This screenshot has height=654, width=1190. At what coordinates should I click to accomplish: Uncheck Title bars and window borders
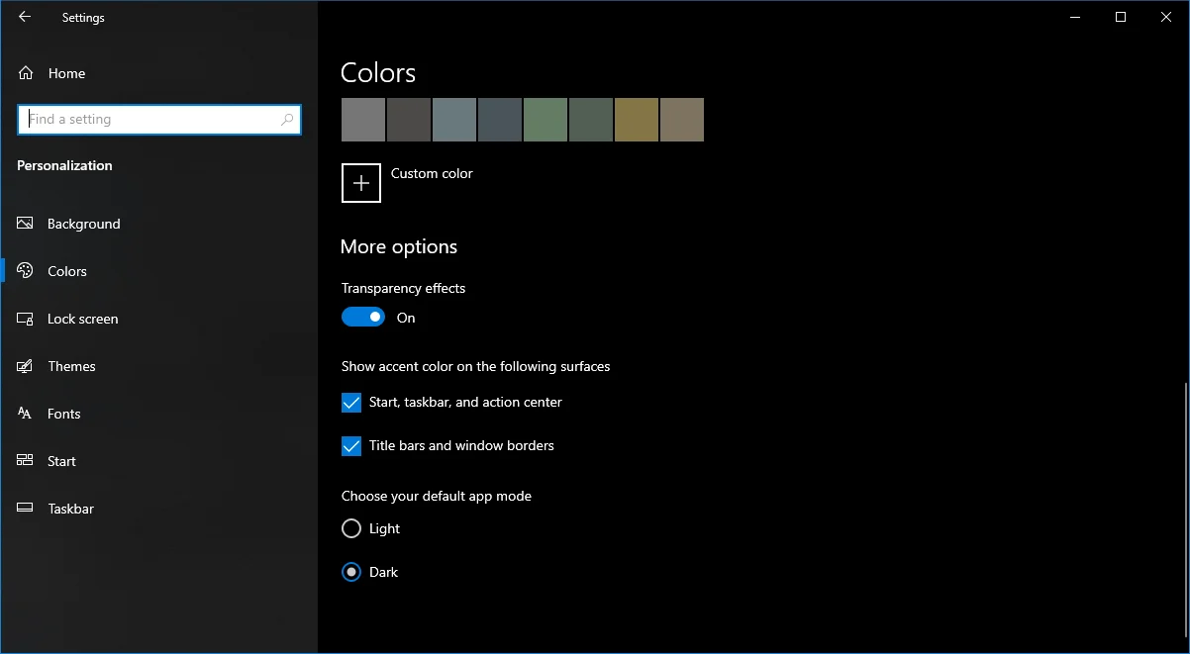click(x=351, y=446)
